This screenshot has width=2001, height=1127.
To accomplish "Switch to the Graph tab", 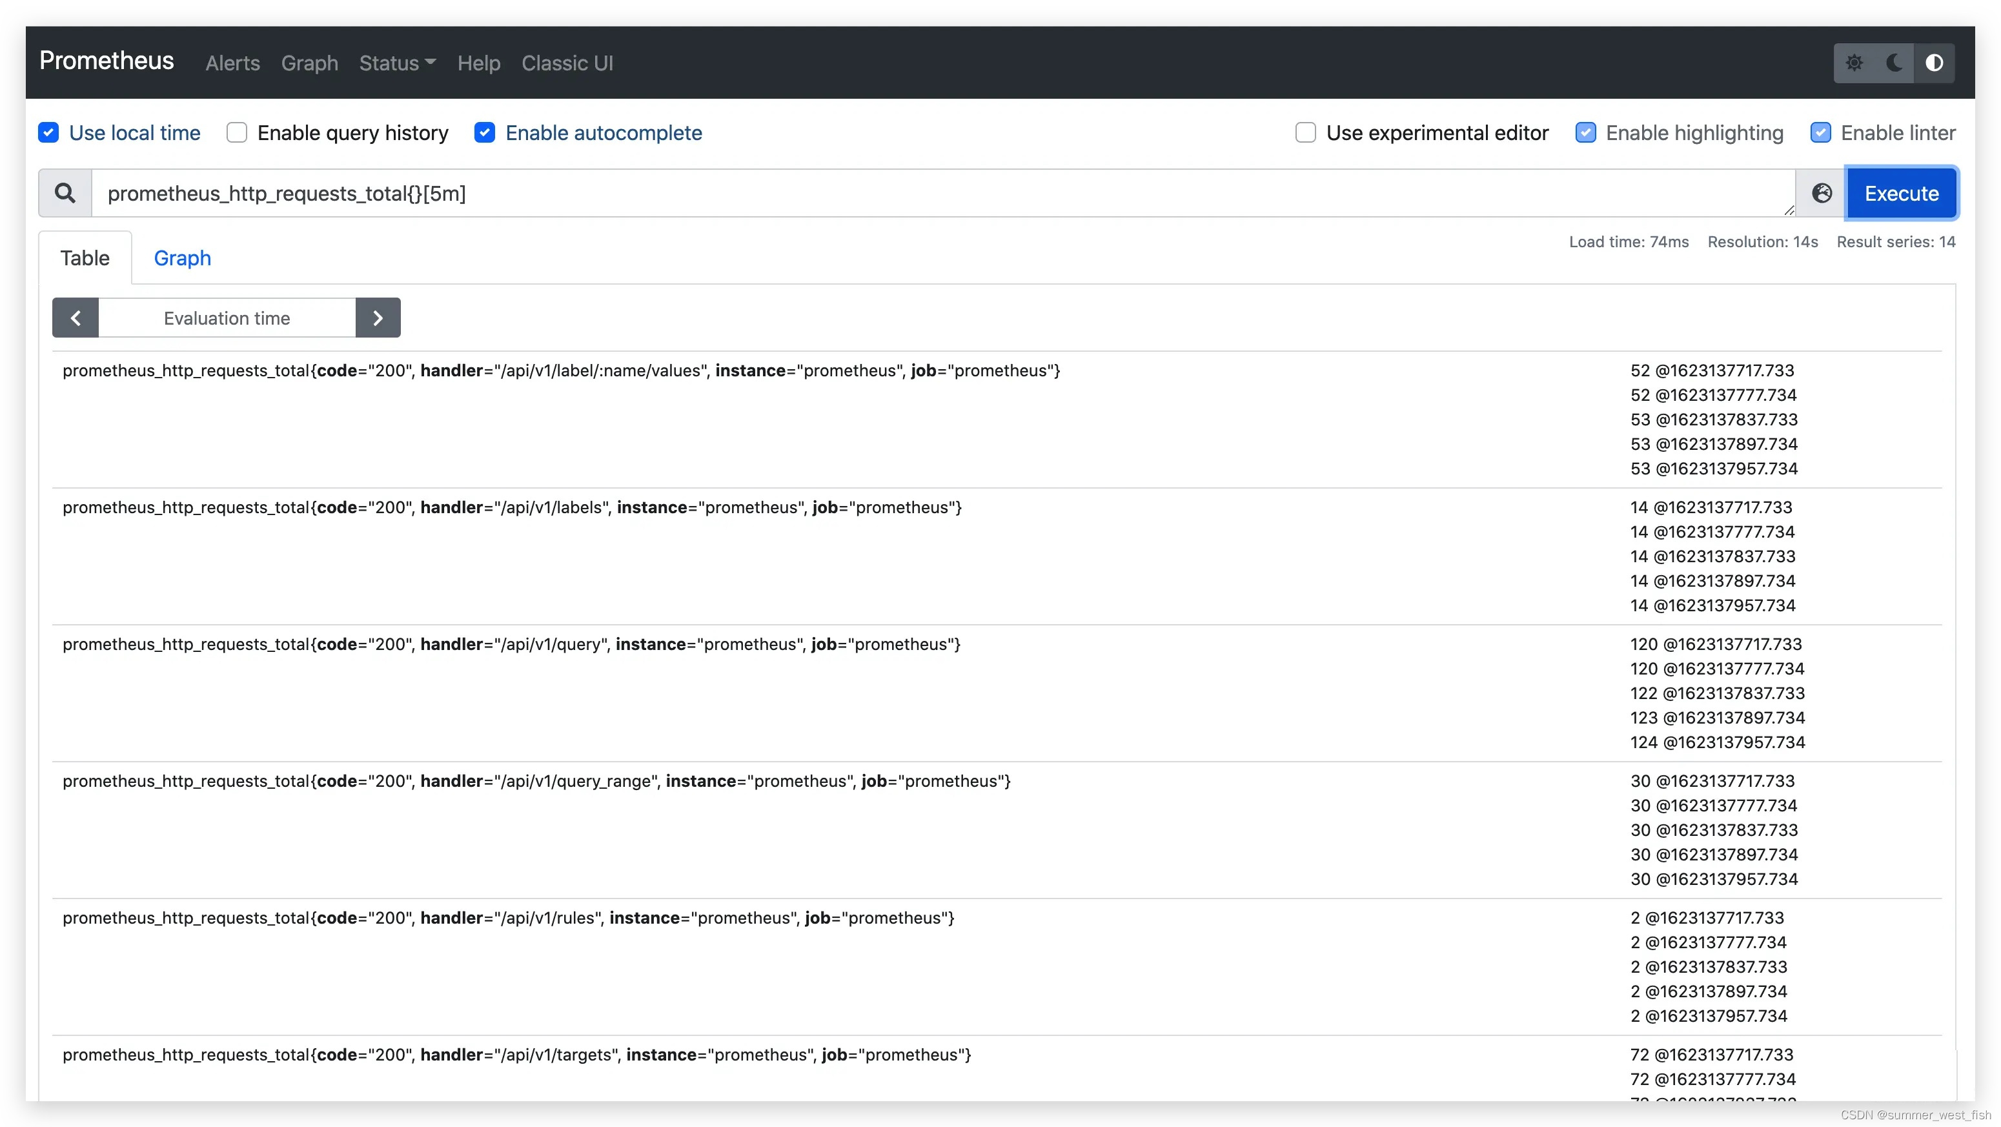I will point(183,258).
